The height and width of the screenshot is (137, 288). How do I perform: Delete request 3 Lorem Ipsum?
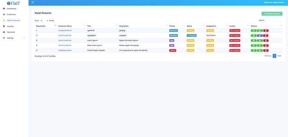coord(266,40)
